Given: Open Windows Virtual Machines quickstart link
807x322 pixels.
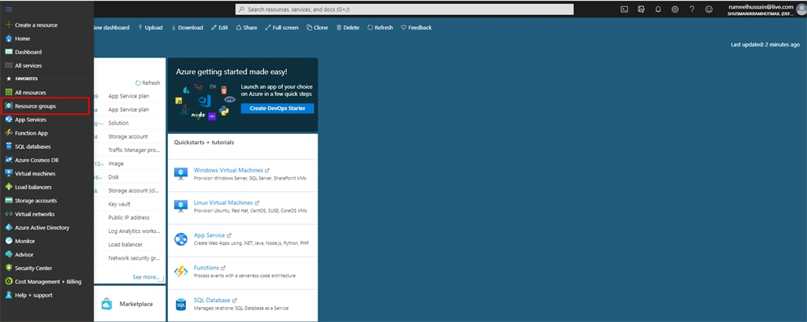Looking at the screenshot, I should tap(229, 170).
